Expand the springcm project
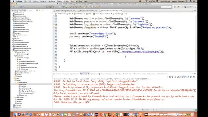The image size is (208, 117). [12, 33]
